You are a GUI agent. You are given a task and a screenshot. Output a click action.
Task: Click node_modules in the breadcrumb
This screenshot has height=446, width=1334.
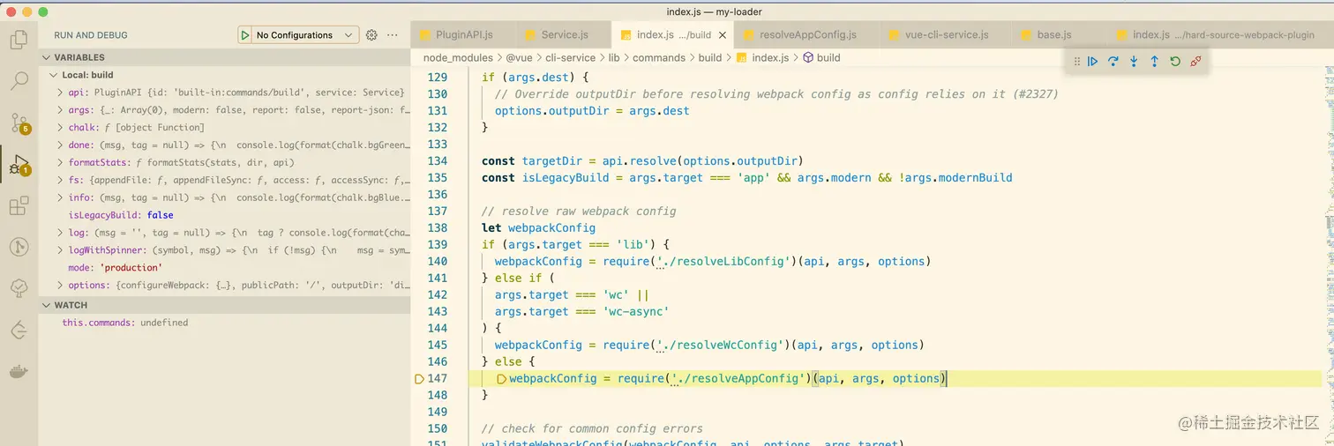coord(458,58)
